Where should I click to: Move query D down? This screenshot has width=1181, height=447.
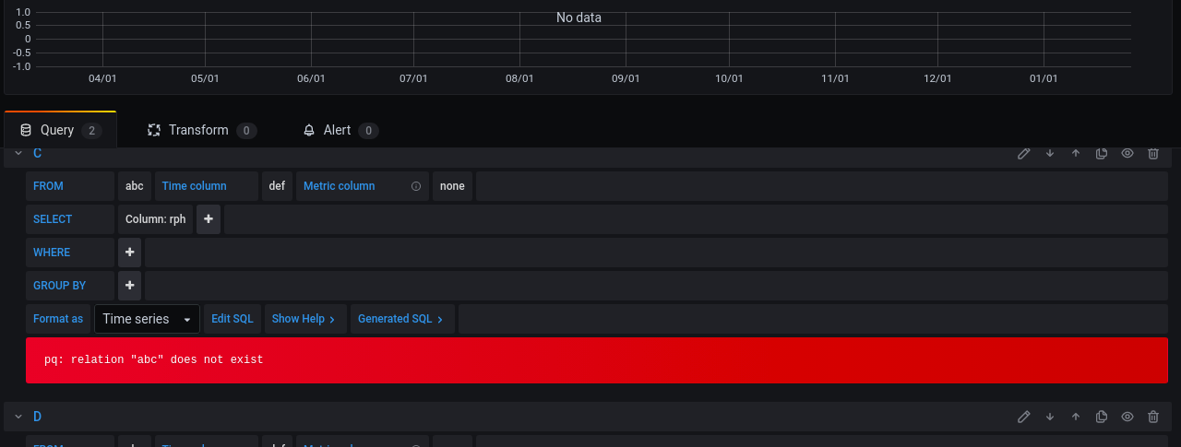[1049, 417]
